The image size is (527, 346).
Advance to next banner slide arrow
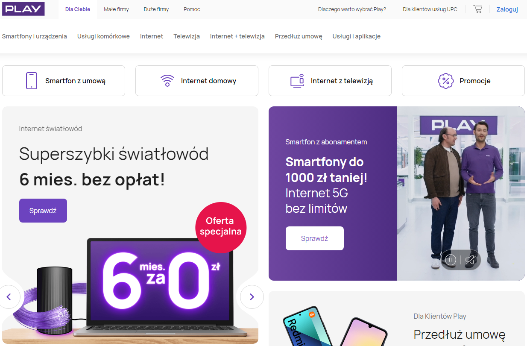pos(252,297)
